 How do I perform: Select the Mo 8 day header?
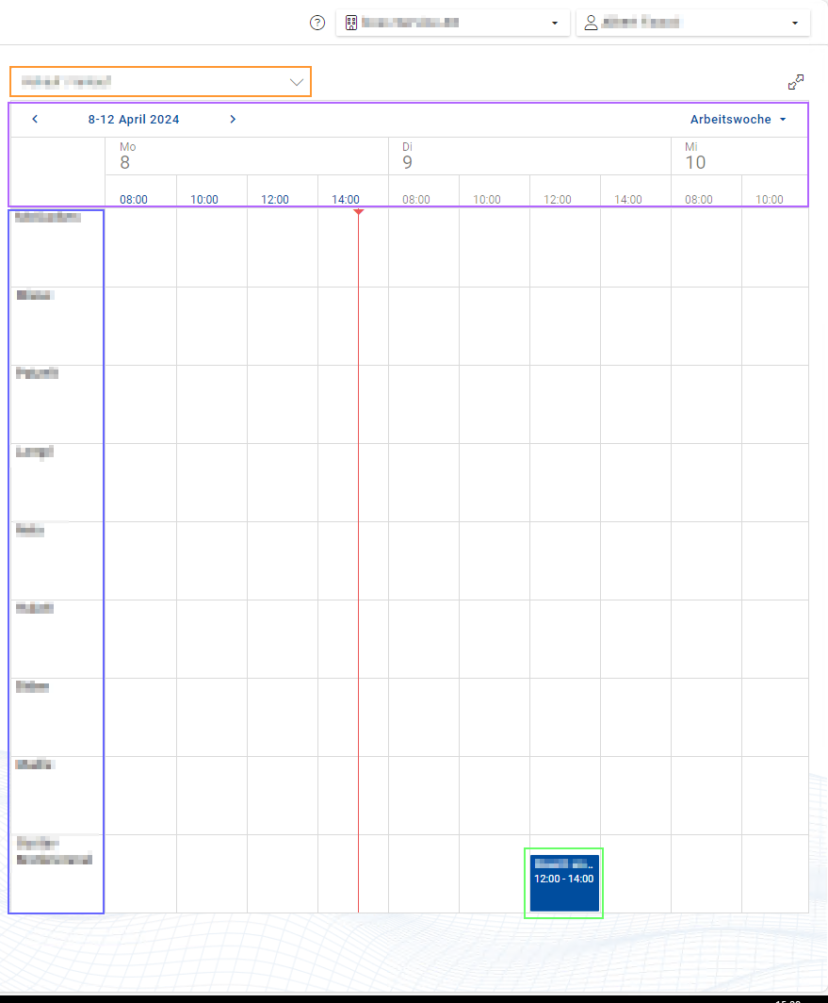click(125, 156)
